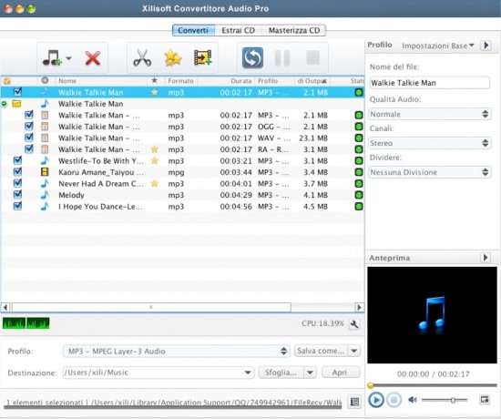Click the star column header
This screenshot has width=501, height=419.
[155, 80]
